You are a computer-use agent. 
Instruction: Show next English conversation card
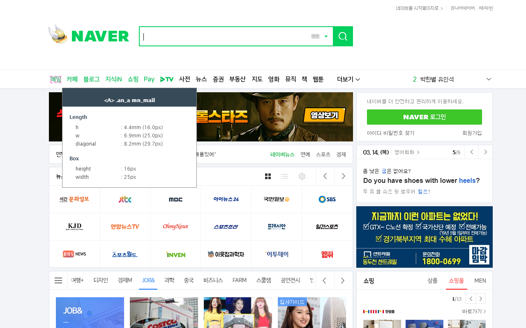pos(486,152)
